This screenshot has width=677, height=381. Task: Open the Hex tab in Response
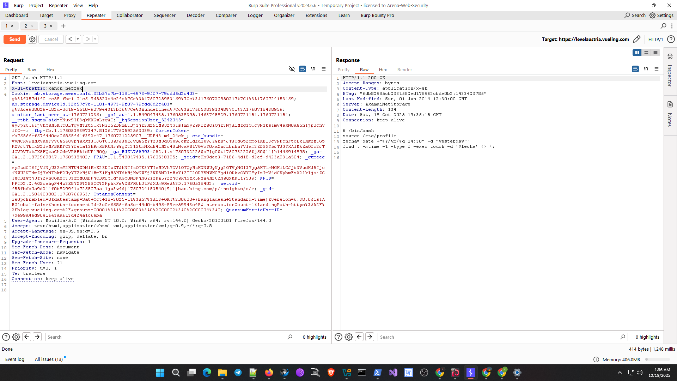(x=383, y=69)
